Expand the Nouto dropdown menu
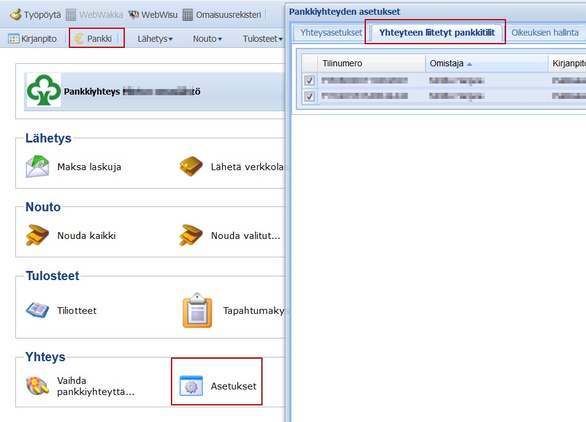 coord(207,39)
